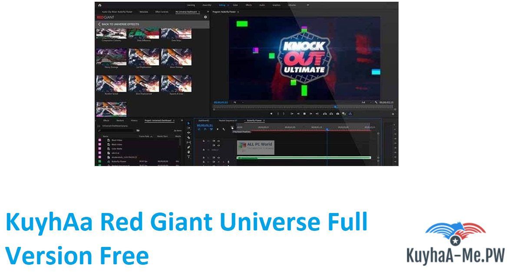Select the Heavy Damage preset thumbnail
521x273 pixels.
point(111,57)
